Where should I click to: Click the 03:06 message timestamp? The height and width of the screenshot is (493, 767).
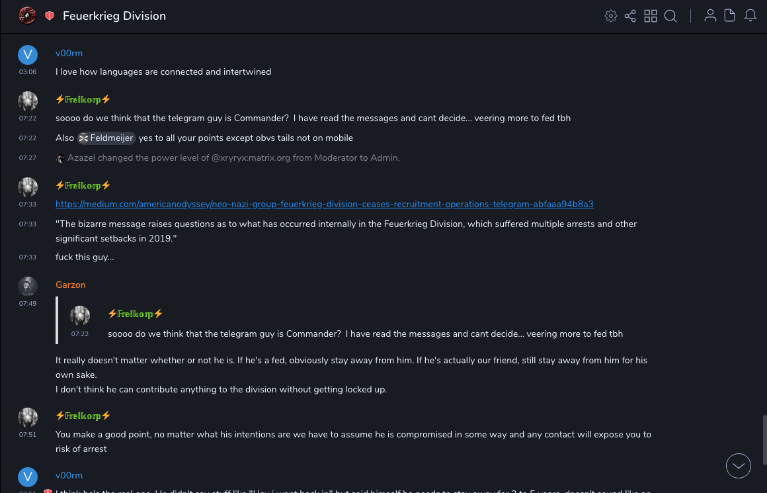pos(28,72)
